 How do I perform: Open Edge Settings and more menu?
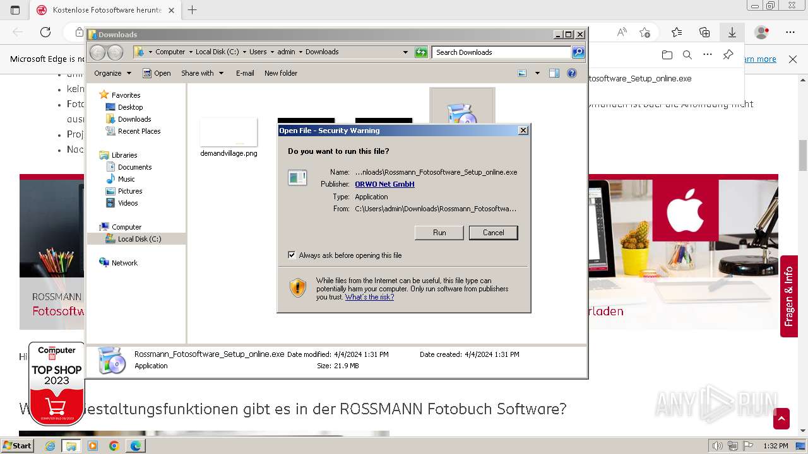tap(790, 32)
